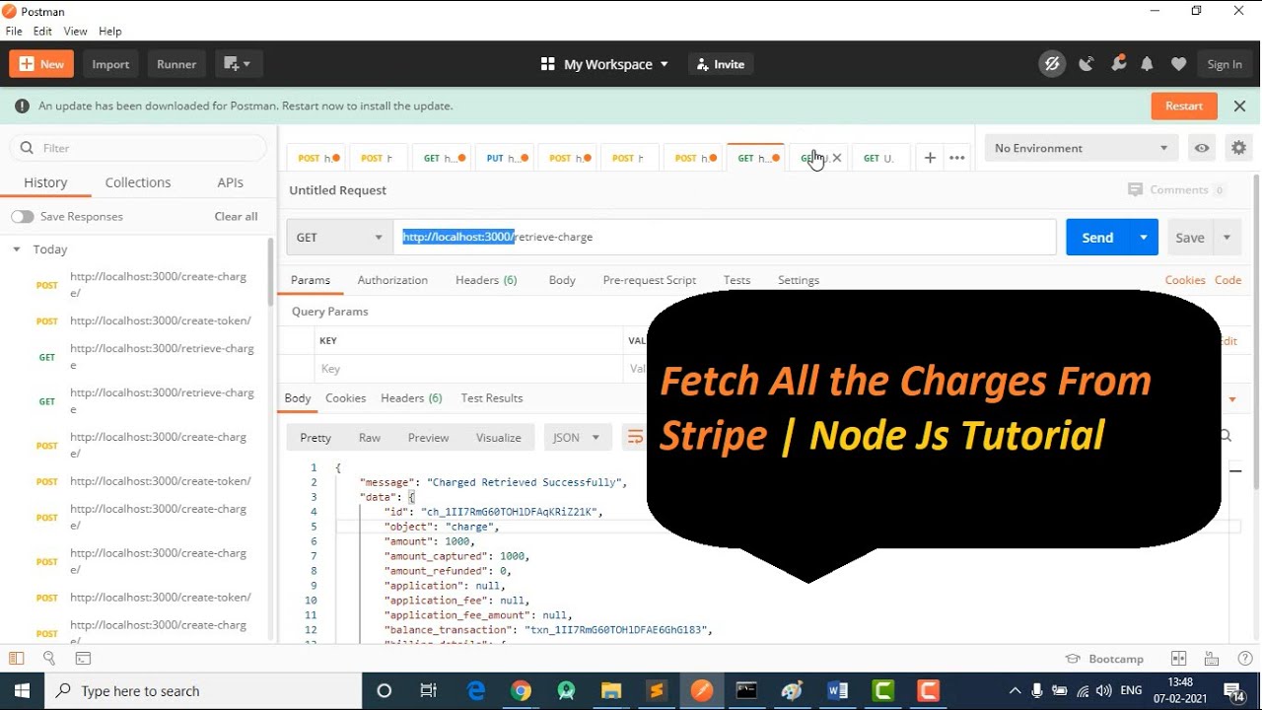This screenshot has height=710, width=1262.
Task: Close the hovered GET request tab
Action: (837, 158)
